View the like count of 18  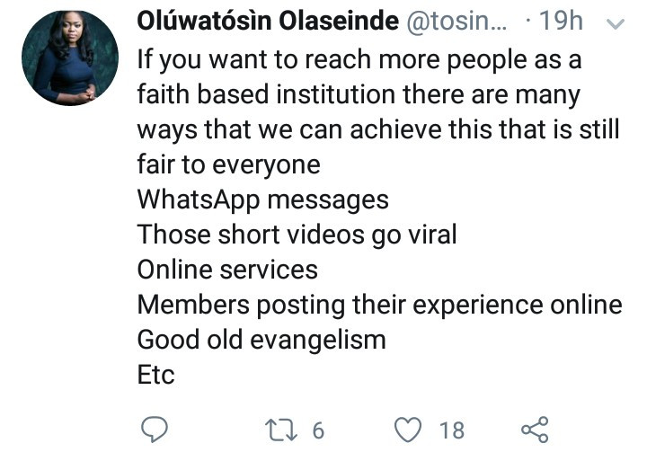452,430
